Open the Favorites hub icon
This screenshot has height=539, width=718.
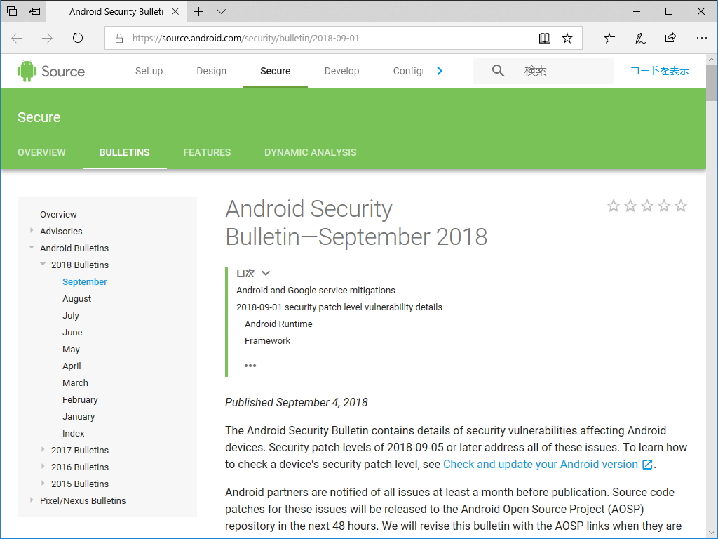609,38
